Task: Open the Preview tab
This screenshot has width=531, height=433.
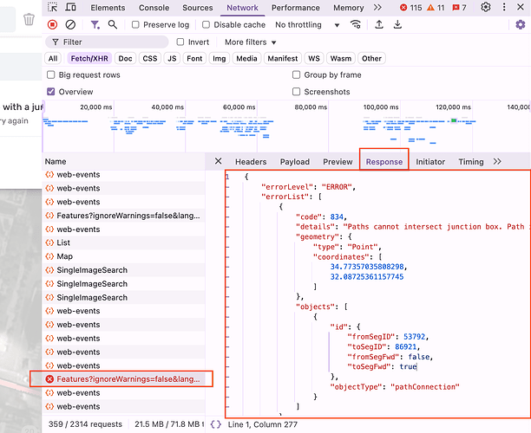Action: [338, 162]
